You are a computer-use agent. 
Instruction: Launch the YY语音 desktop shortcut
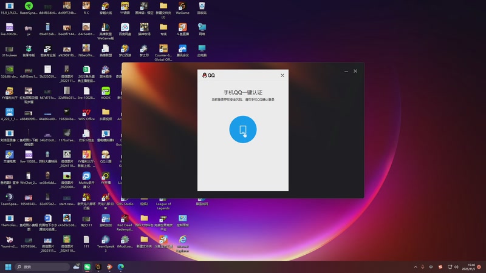pos(125,8)
